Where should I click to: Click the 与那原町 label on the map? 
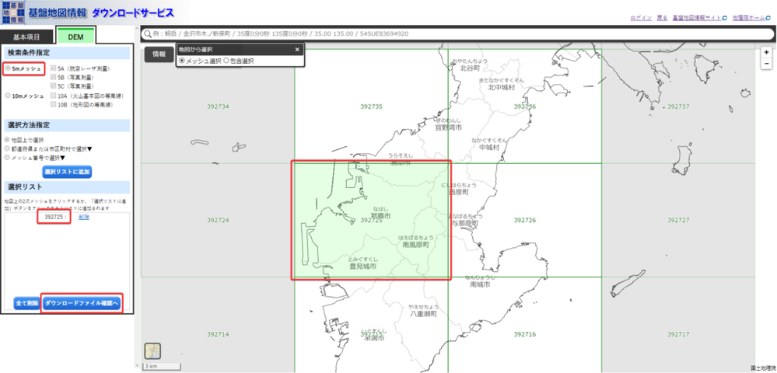[465, 223]
